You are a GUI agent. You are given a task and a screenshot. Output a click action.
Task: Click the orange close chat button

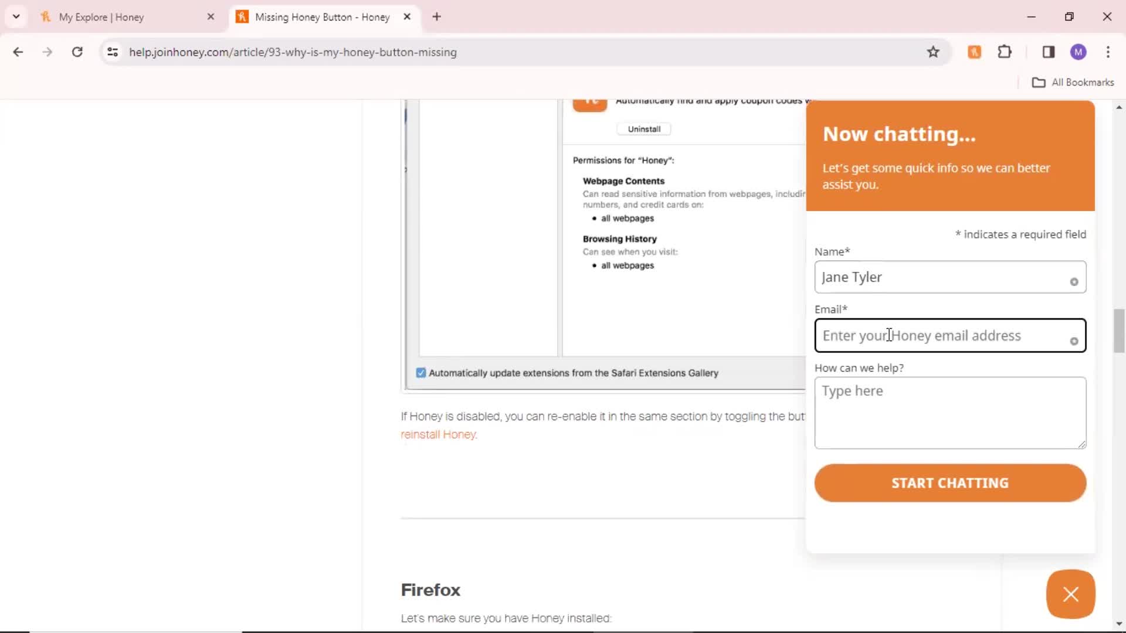pos(1071,594)
